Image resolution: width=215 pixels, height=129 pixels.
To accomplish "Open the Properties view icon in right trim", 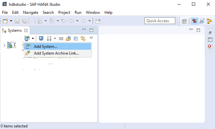I will 210,40.
